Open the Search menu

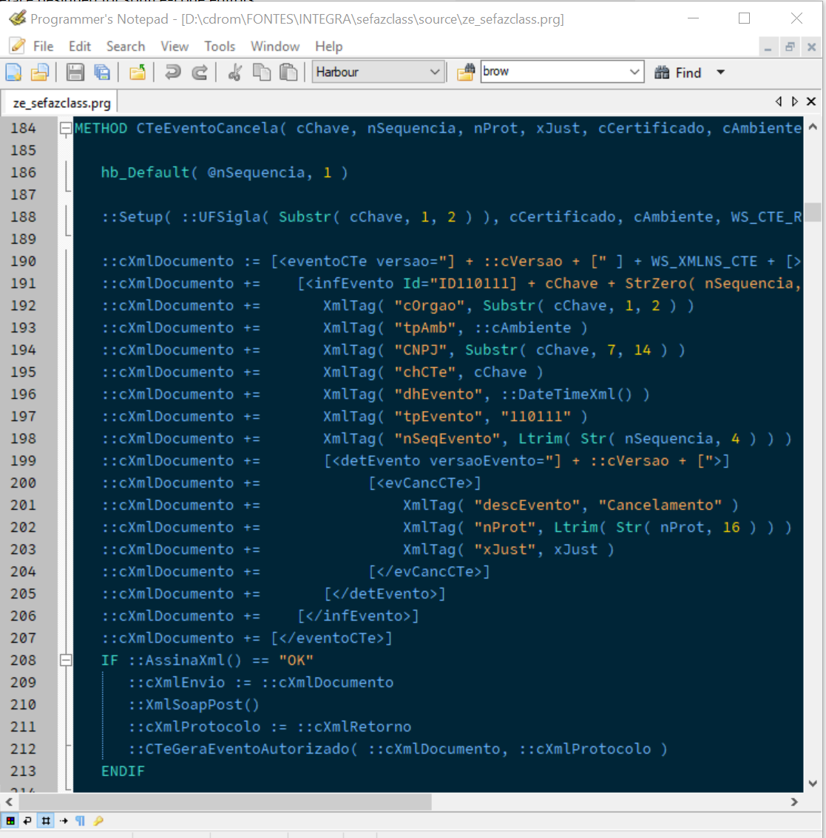click(x=126, y=47)
